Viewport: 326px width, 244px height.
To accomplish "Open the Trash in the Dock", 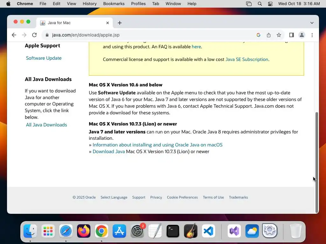I will tap(295, 231).
